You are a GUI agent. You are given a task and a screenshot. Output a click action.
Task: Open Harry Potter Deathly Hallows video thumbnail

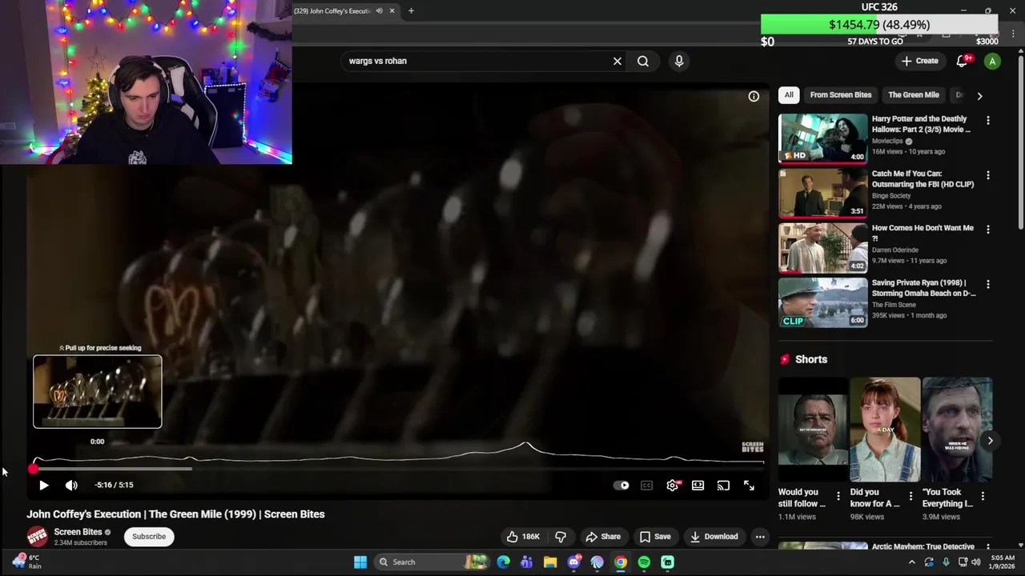coord(822,138)
